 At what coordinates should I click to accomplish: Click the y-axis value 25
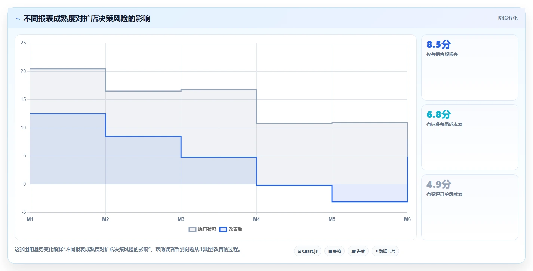point(23,43)
